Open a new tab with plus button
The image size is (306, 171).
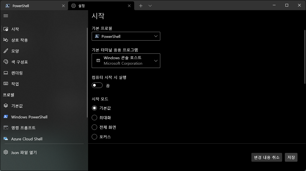point(141,6)
